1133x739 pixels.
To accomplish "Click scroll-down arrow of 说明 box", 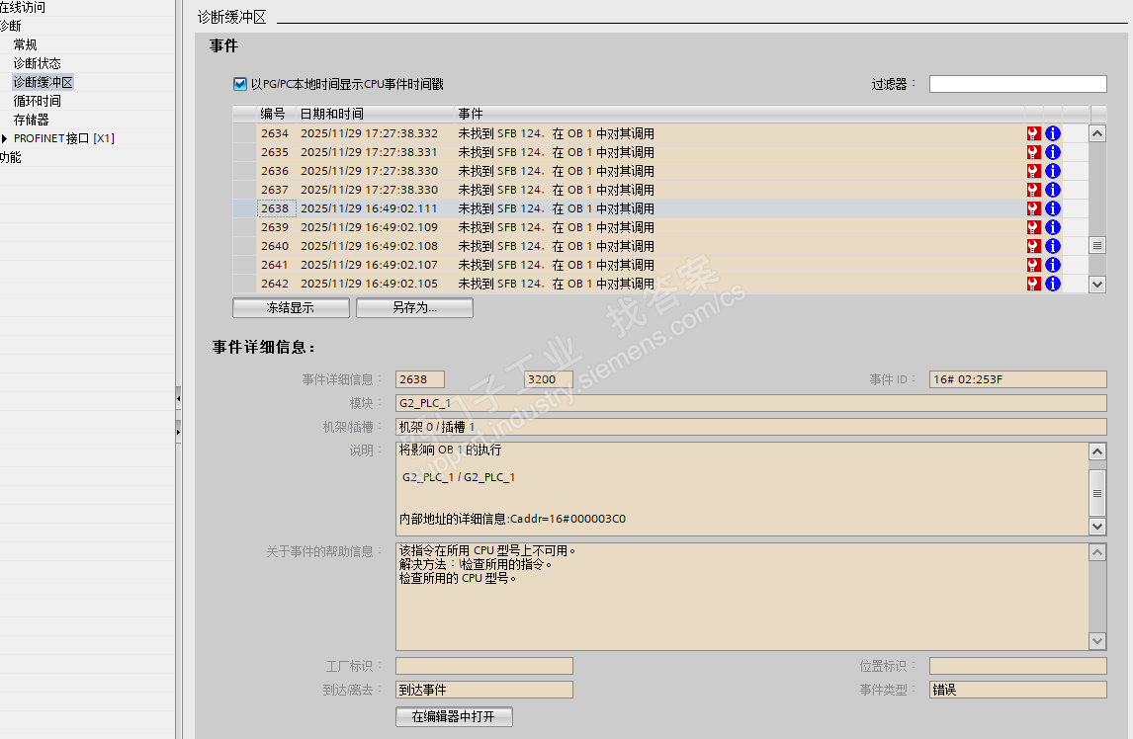I will point(1097,527).
